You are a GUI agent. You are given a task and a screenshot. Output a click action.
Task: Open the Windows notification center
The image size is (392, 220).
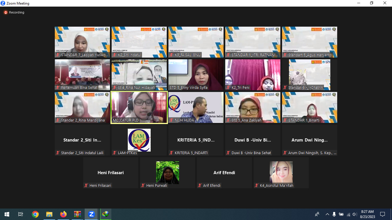click(x=383, y=214)
